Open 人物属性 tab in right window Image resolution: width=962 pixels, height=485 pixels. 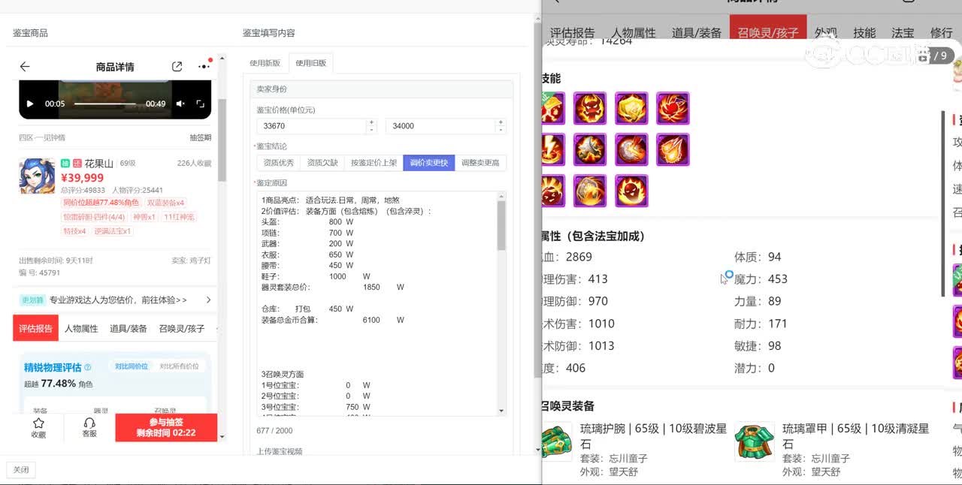coord(634,33)
